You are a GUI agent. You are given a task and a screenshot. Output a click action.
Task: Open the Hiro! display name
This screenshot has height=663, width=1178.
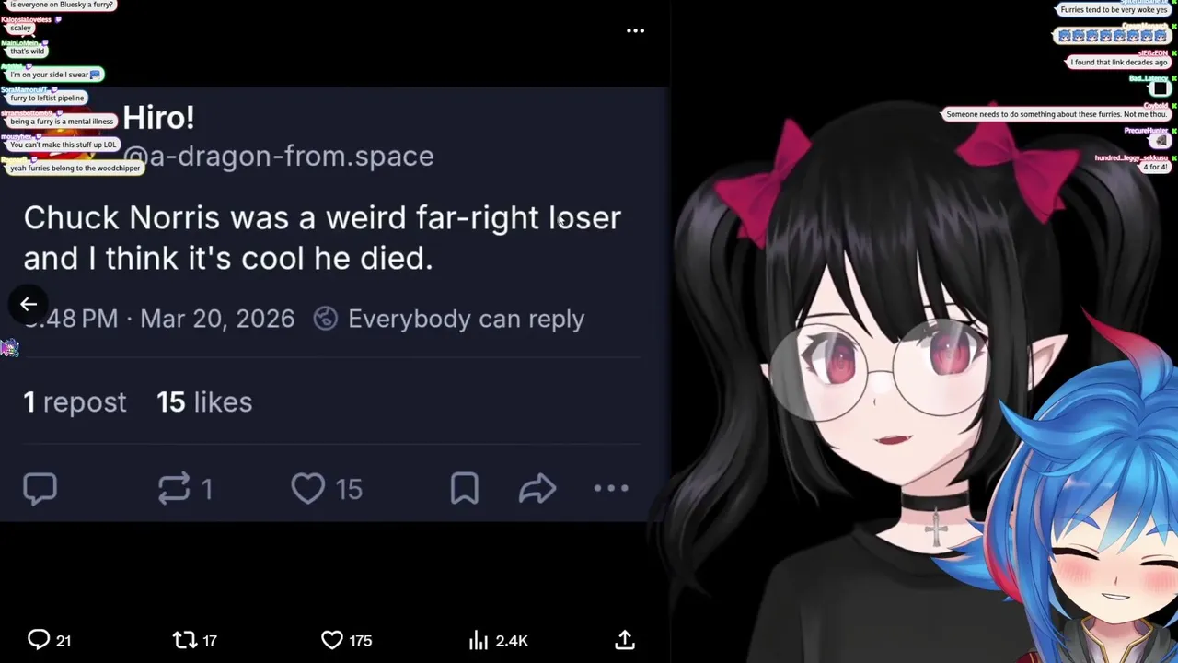(x=158, y=117)
